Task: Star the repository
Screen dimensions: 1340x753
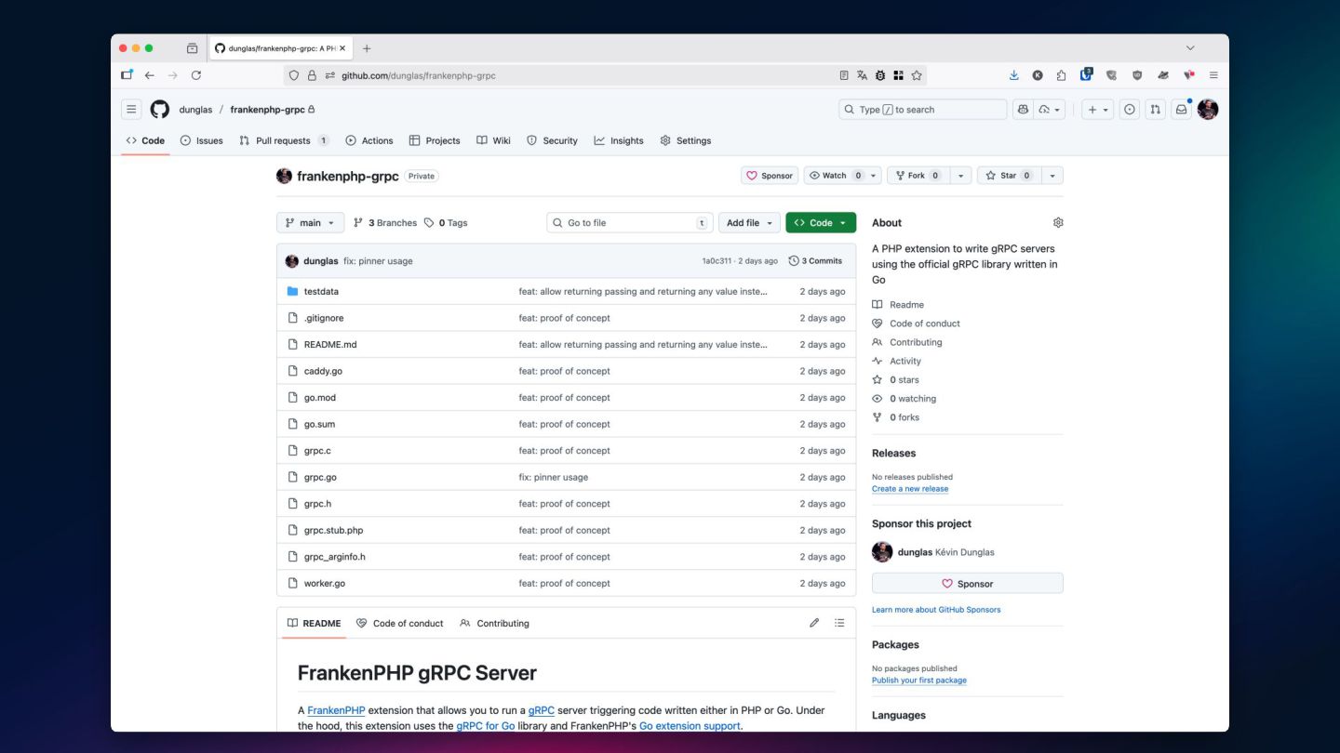Action: 1010,176
